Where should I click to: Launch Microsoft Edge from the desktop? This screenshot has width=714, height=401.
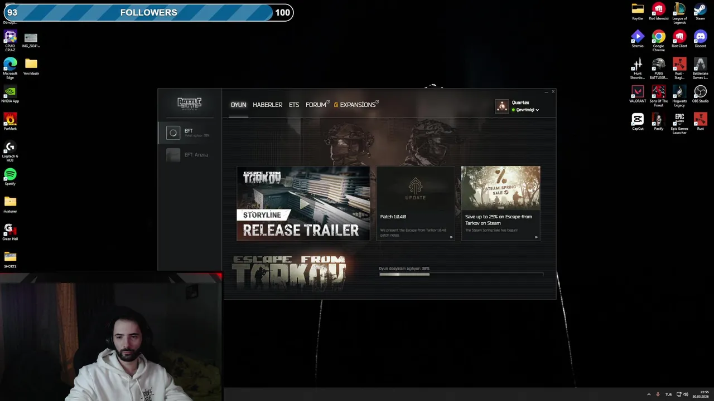point(10,69)
